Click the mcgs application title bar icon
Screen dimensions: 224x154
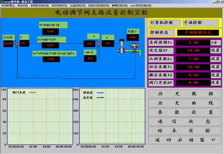pos(2,2)
